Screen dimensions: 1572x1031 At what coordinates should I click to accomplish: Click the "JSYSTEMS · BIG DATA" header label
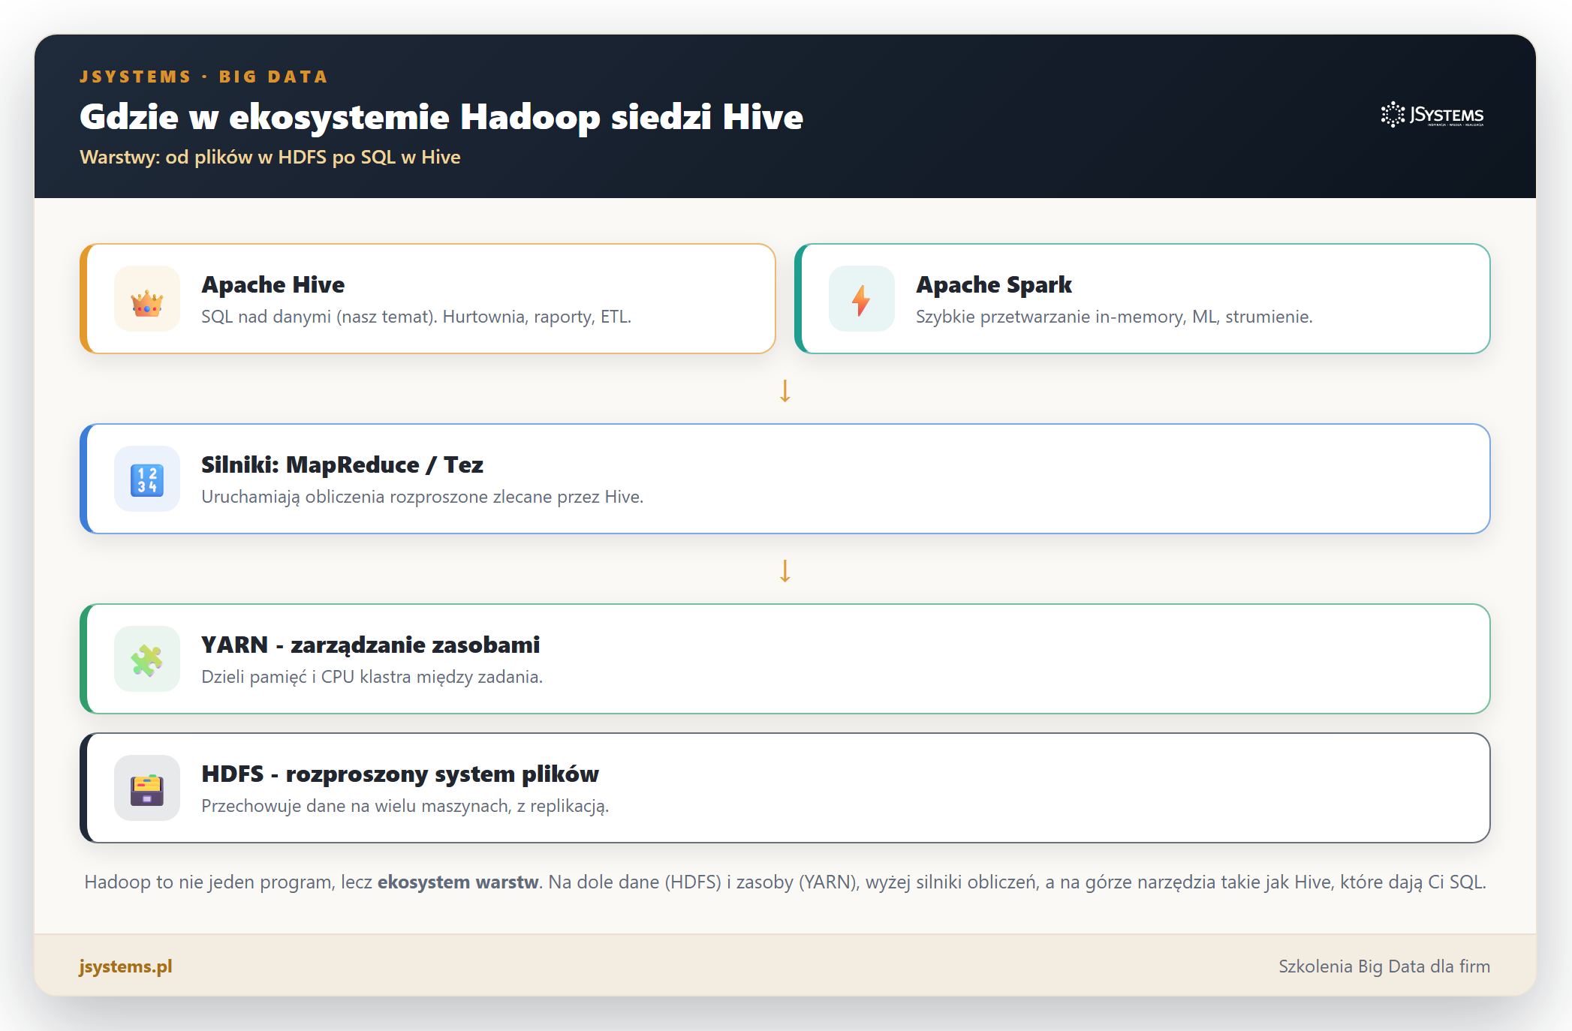pyautogui.click(x=204, y=77)
